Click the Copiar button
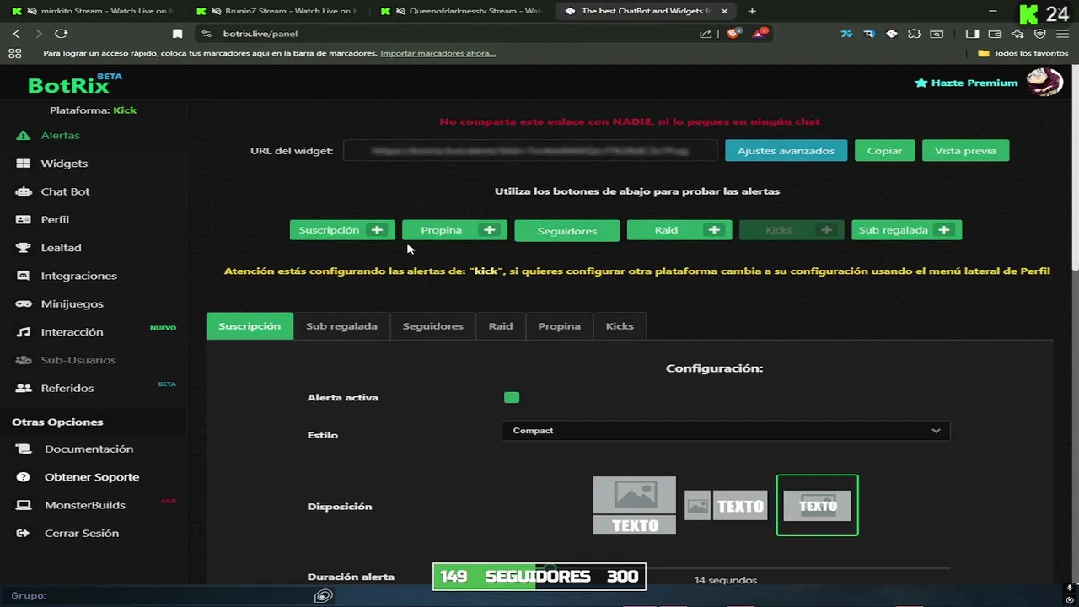1079x607 pixels. [x=884, y=151]
